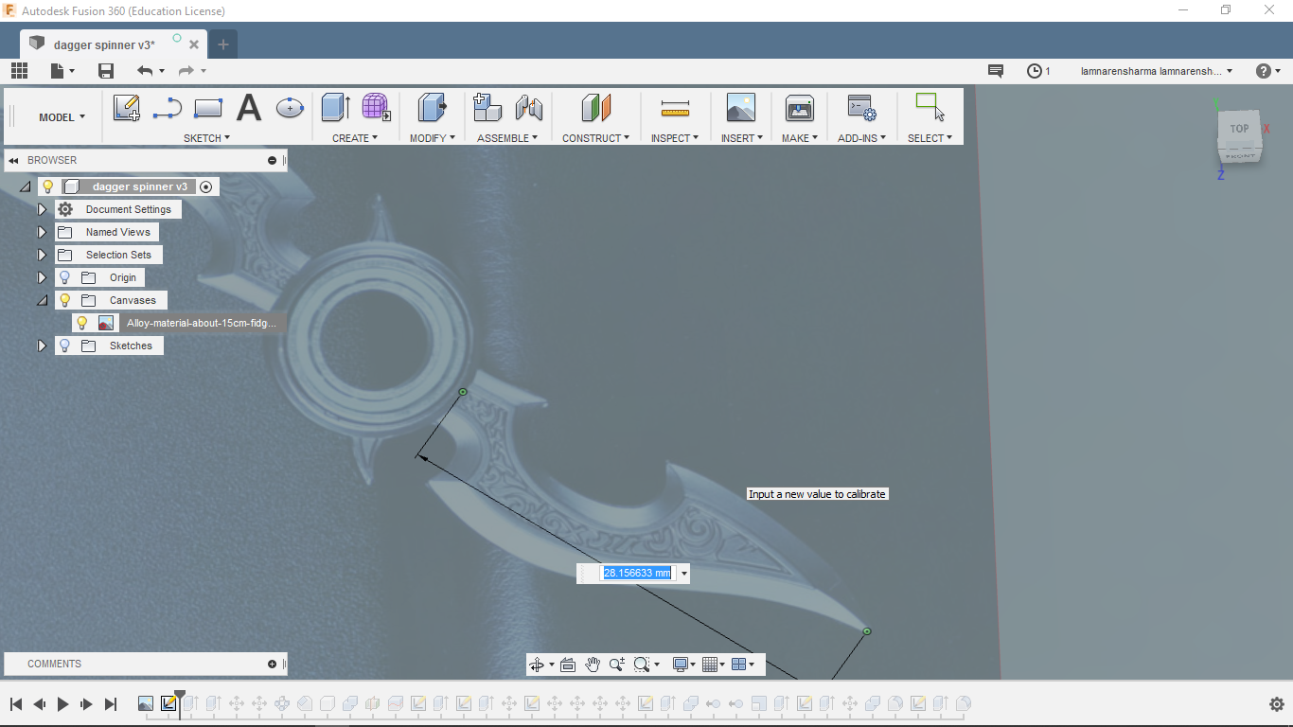The image size is (1293, 727).
Task: Open the CONSTRUCT menu
Action: [596, 138]
